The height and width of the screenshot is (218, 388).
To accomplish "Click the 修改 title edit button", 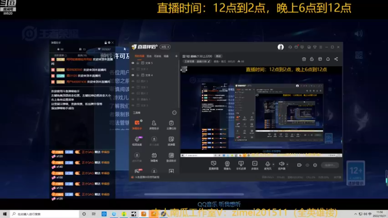I will tap(218, 56).
